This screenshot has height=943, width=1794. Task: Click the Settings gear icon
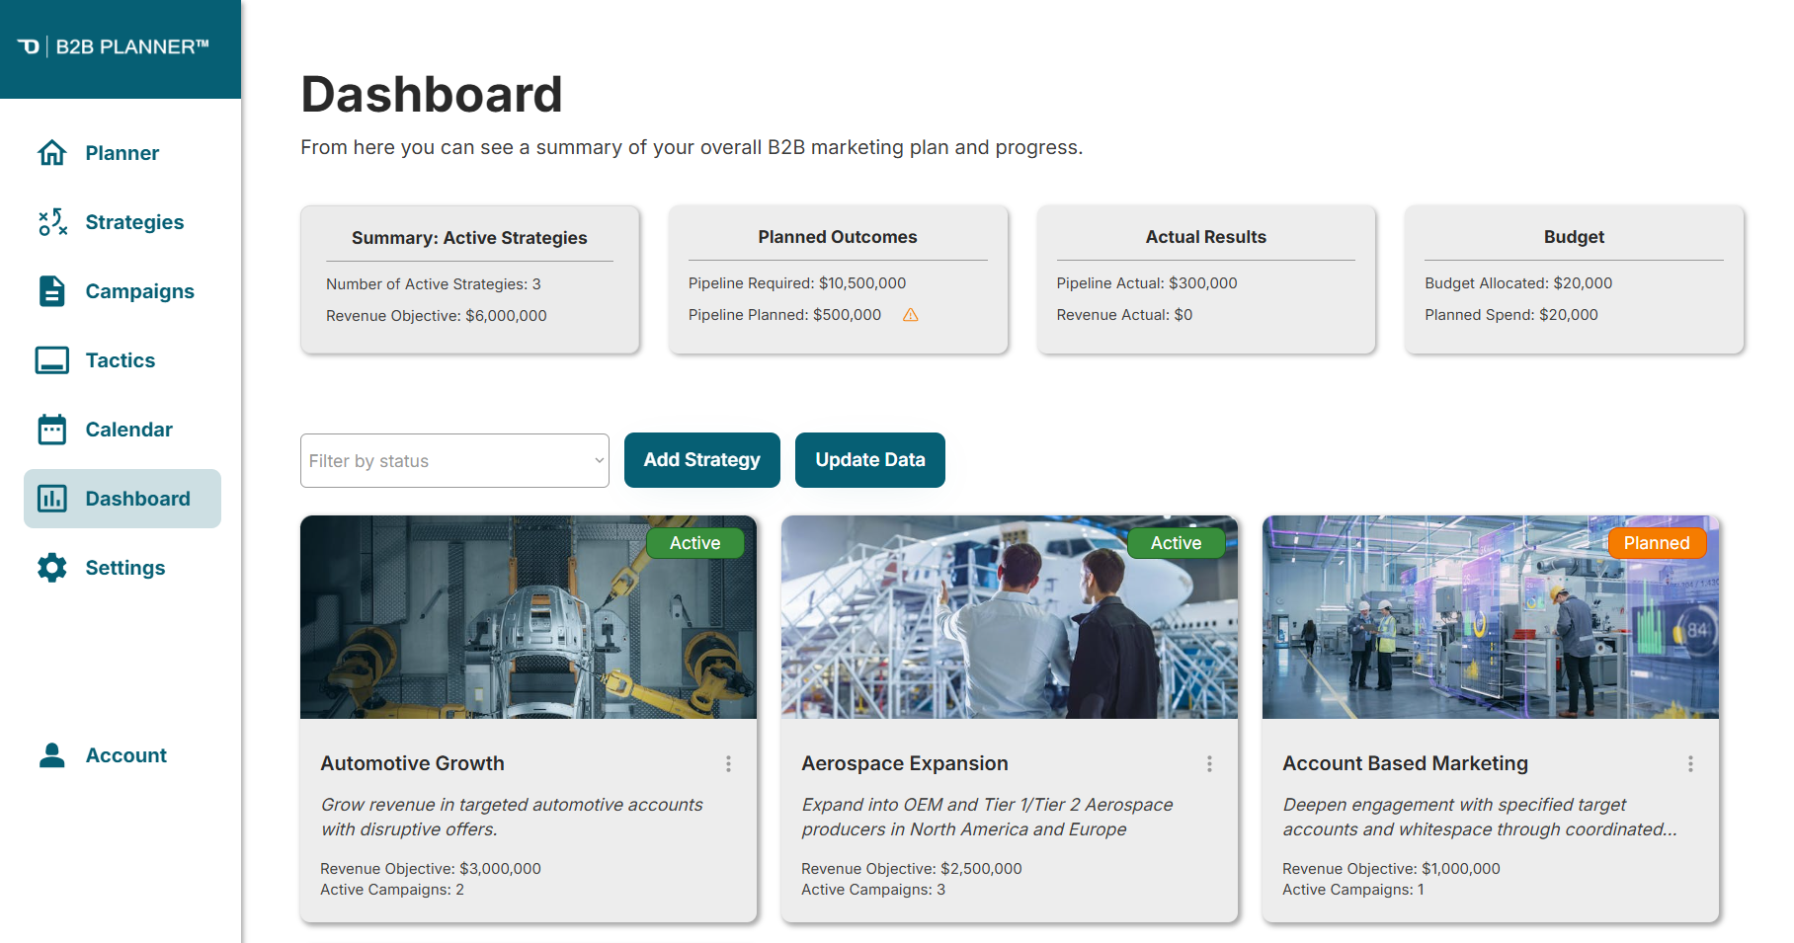pyautogui.click(x=52, y=568)
